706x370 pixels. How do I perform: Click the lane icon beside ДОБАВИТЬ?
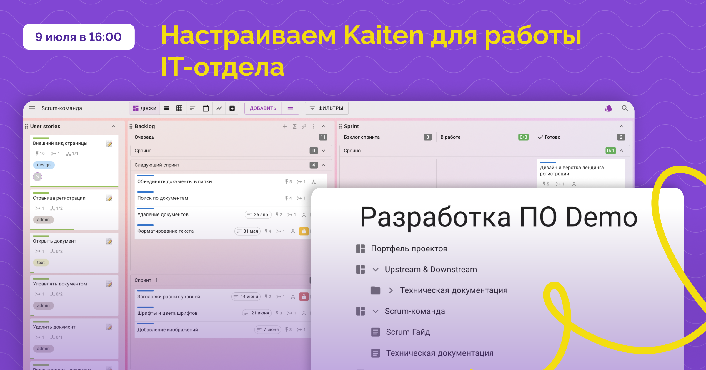click(290, 108)
